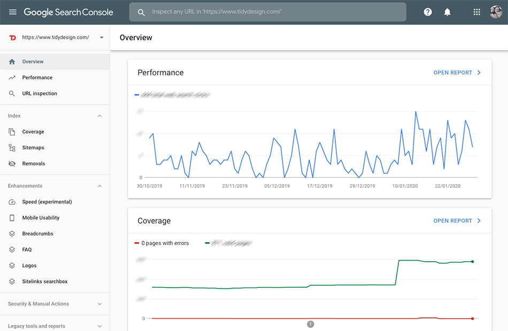Screen dimensions: 508x331
Task: Expand Security & Manual Actions section
Action: pyautogui.click(x=99, y=304)
